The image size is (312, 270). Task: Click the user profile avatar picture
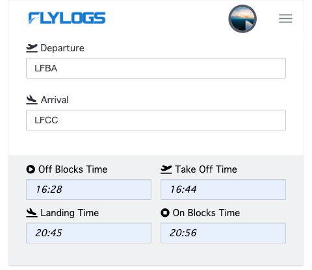(242, 19)
